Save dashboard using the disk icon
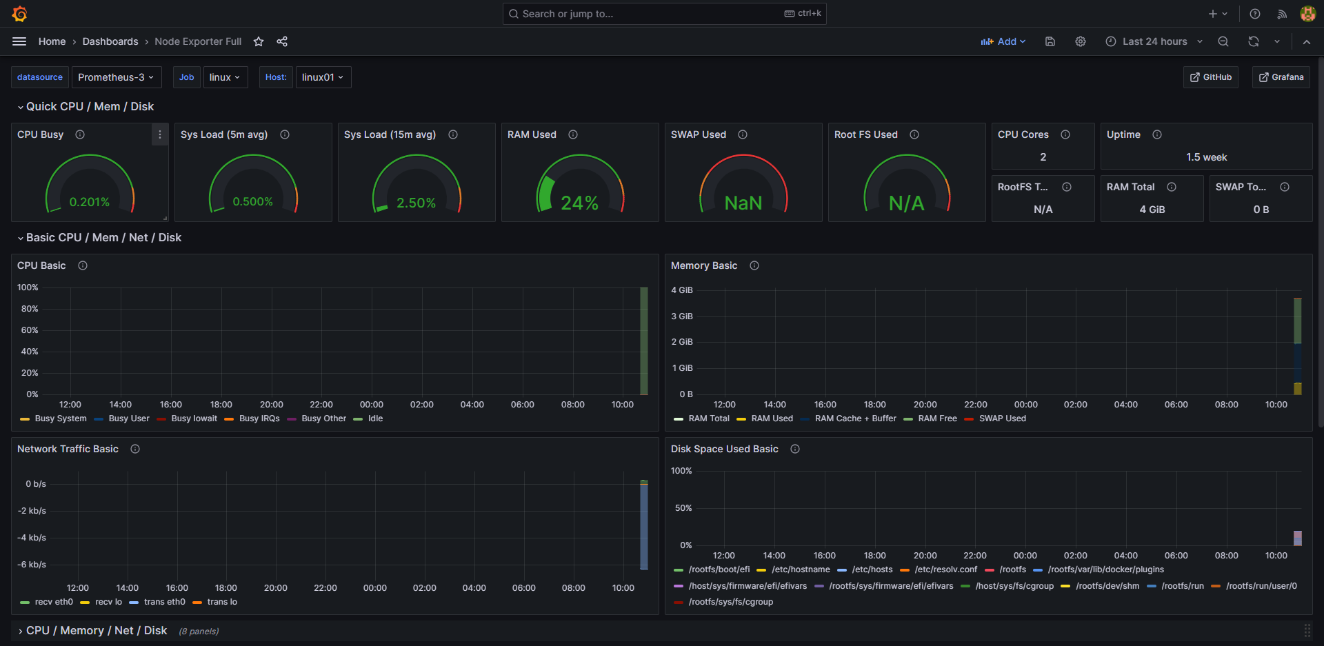This screenshot has width=1324, height=646. click(x=1050, y=41)
